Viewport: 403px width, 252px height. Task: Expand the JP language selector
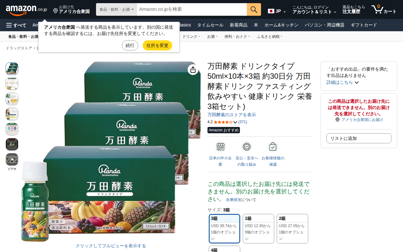pos(277,11)
